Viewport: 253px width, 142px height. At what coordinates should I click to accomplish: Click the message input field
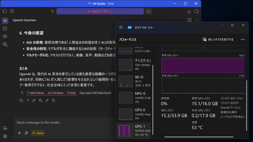(65, 122)
